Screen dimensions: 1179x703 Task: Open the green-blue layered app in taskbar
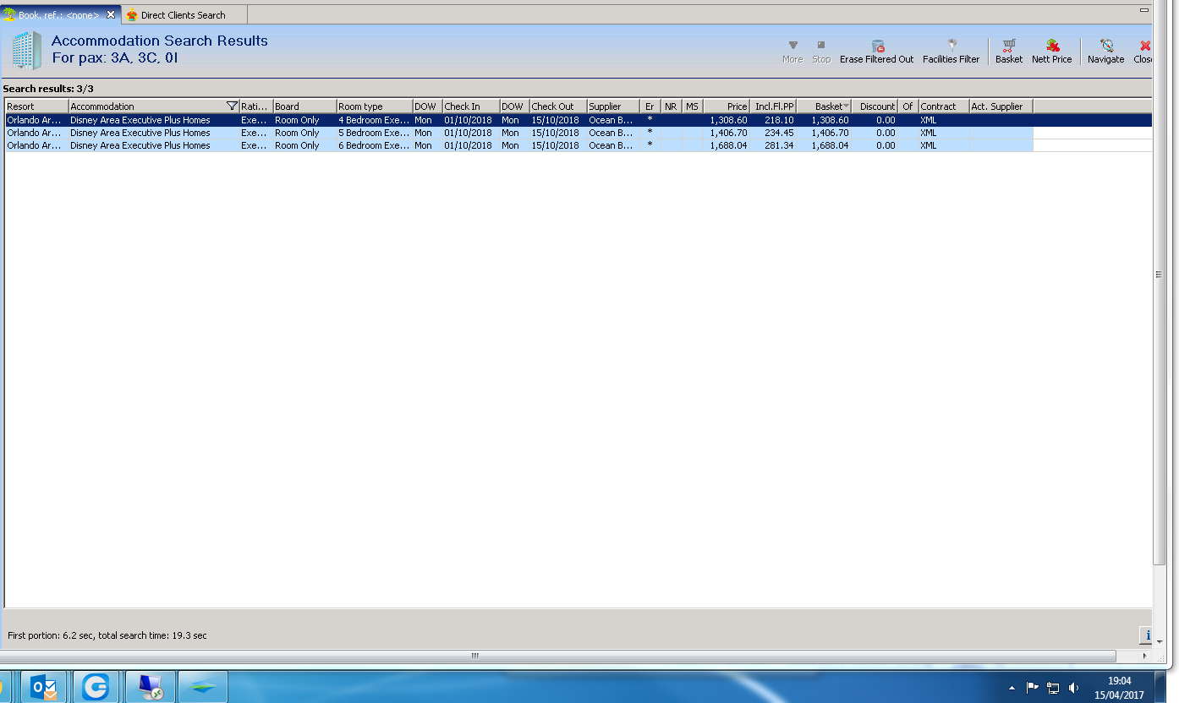coord(203,687)
